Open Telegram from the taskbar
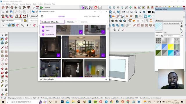Viewport: 186px width, 104px height. (106, 102)
